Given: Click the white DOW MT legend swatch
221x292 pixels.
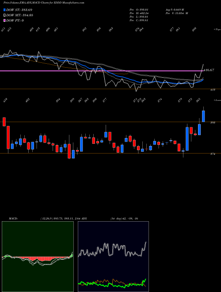Looking at the screenshot, I should tap(4, 15).
